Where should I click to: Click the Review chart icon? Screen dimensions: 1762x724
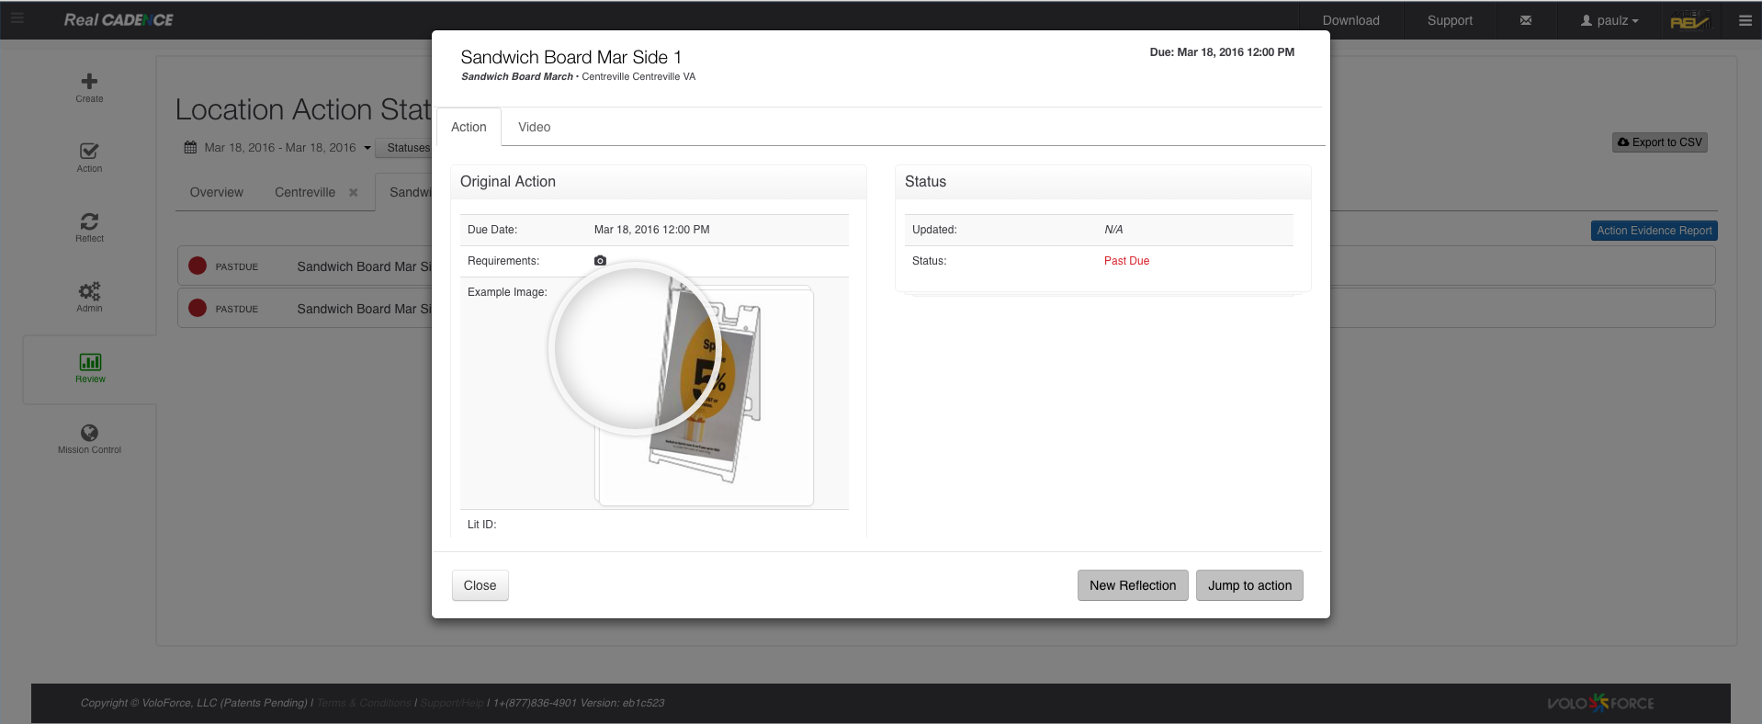[x=90, y=362]
